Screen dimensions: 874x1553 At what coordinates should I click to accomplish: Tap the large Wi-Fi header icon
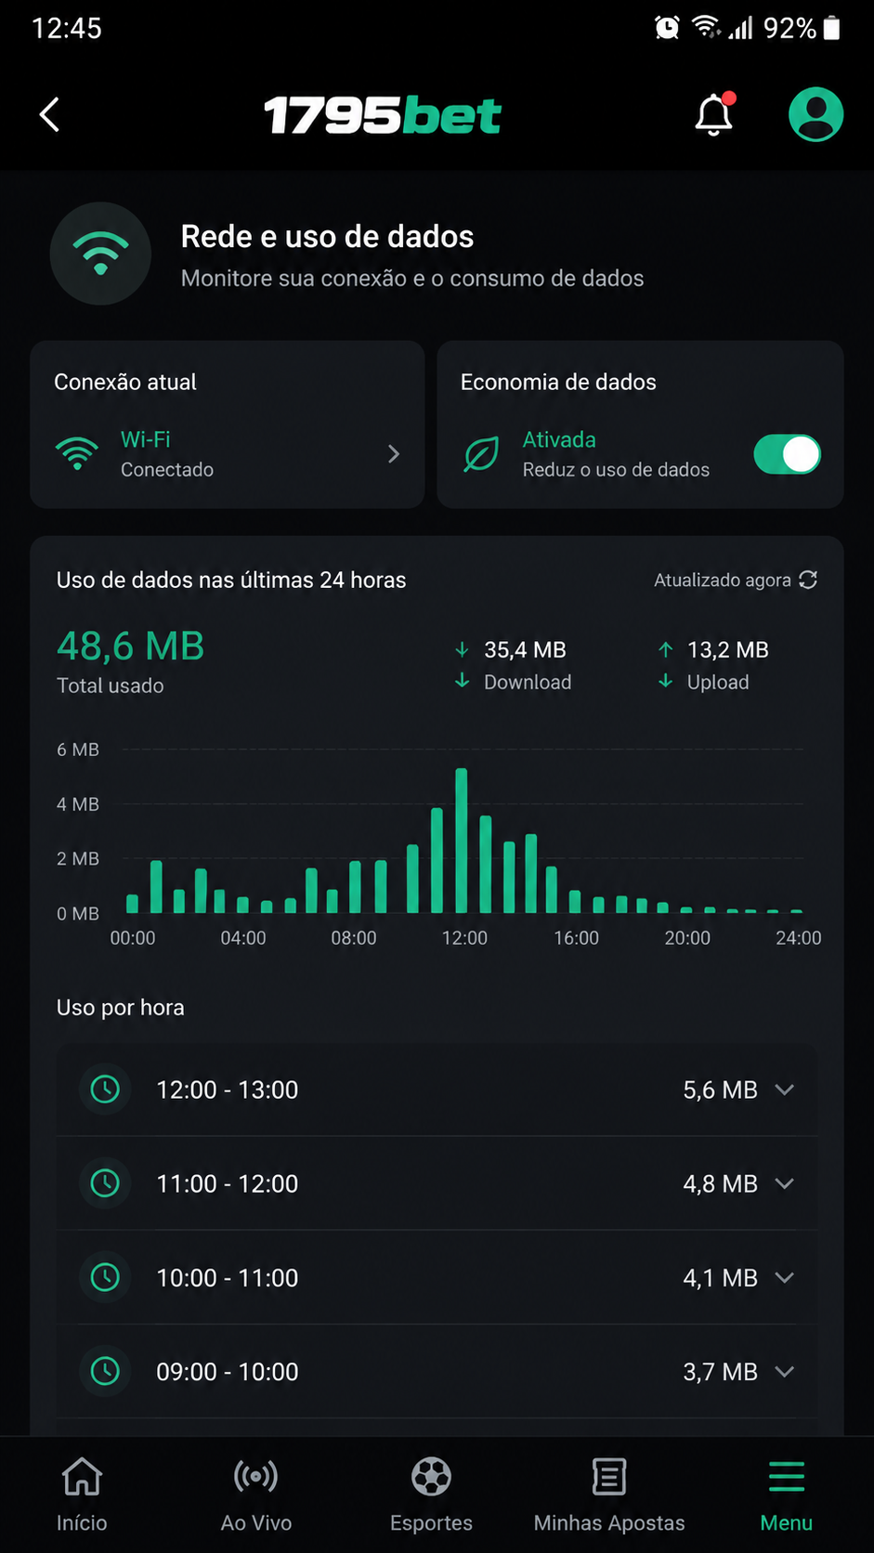[x=100, y=254]
